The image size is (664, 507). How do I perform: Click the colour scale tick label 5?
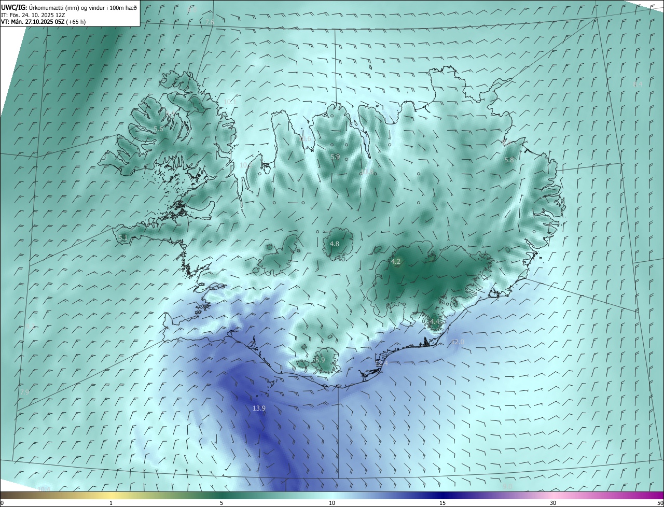(x=222, y=503)
